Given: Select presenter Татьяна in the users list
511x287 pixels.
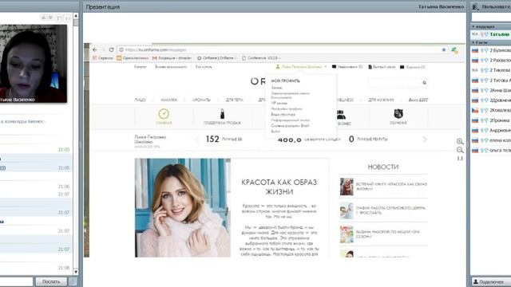Looking at the screenshot, I should (499, 34).
